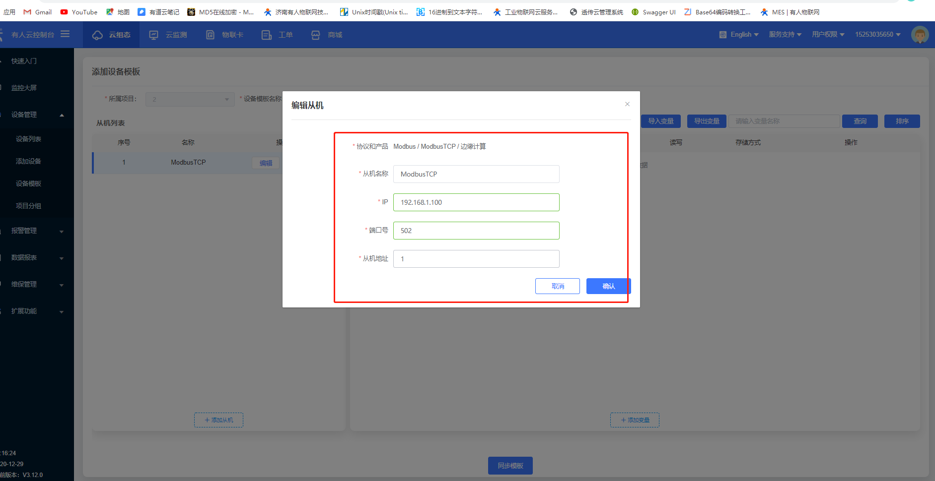The image size is (935, 481).
Task: Expand the 服务支持 dropdown menu
Action: click(x=785, y=35)
